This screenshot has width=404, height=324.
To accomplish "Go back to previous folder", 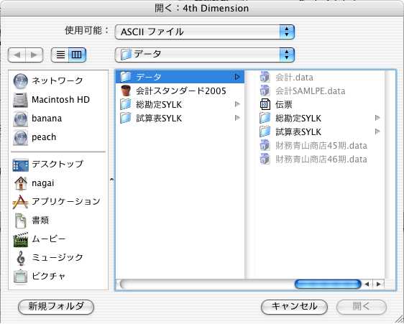I will [17, 55].
